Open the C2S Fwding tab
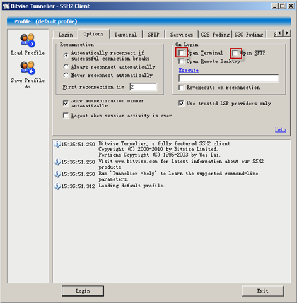297x303 pixels. [x=215, y=35]
